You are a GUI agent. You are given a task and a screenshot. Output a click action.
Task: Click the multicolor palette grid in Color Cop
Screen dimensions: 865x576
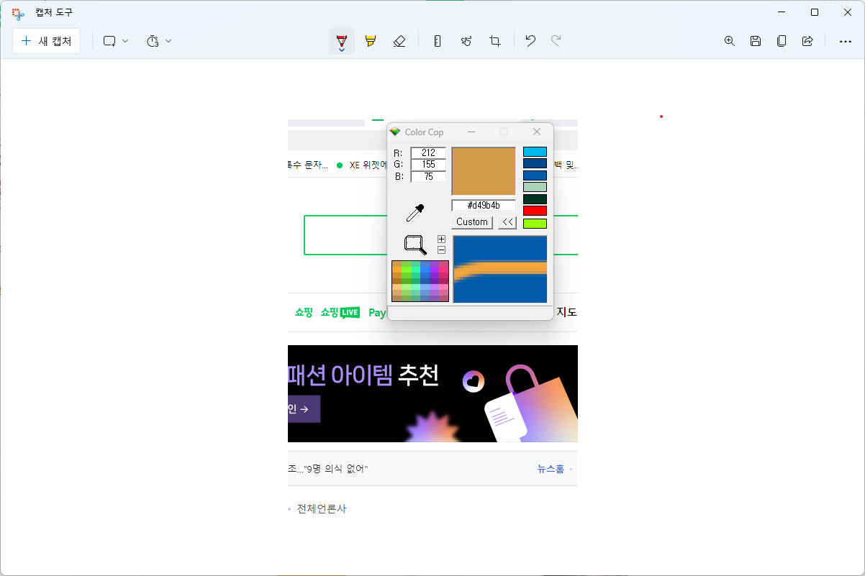[x=420, y=281]
